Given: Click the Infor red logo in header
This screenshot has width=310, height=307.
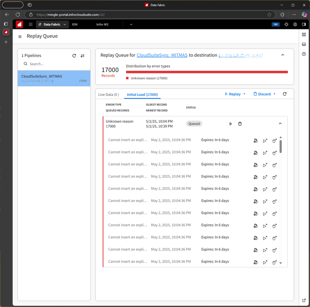Looking at the screenshot, I should click(x=19, y=24).
